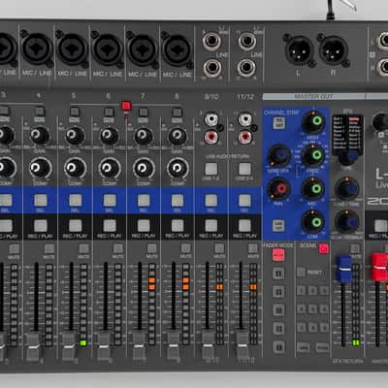This screenshot has width=388, height=388.
Task: Arm channel 8 REC/PLAY button
Action: click(x=178, y=225)
